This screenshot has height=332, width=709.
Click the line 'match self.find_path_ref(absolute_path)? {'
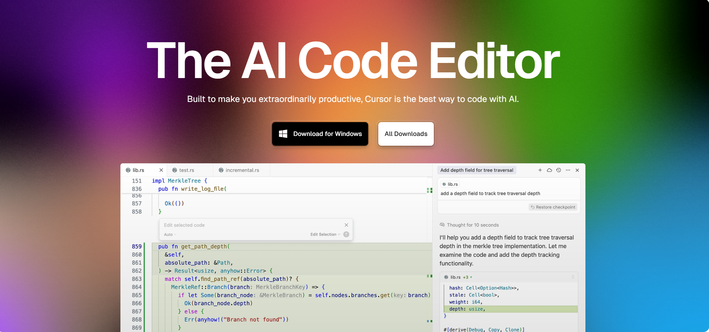pos(231,279)
